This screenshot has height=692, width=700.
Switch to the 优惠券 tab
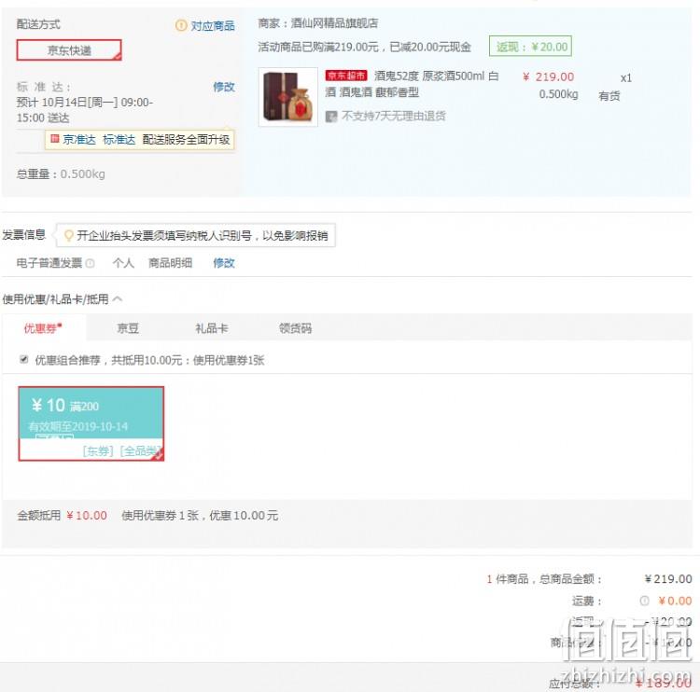click(x=43, y=328)
